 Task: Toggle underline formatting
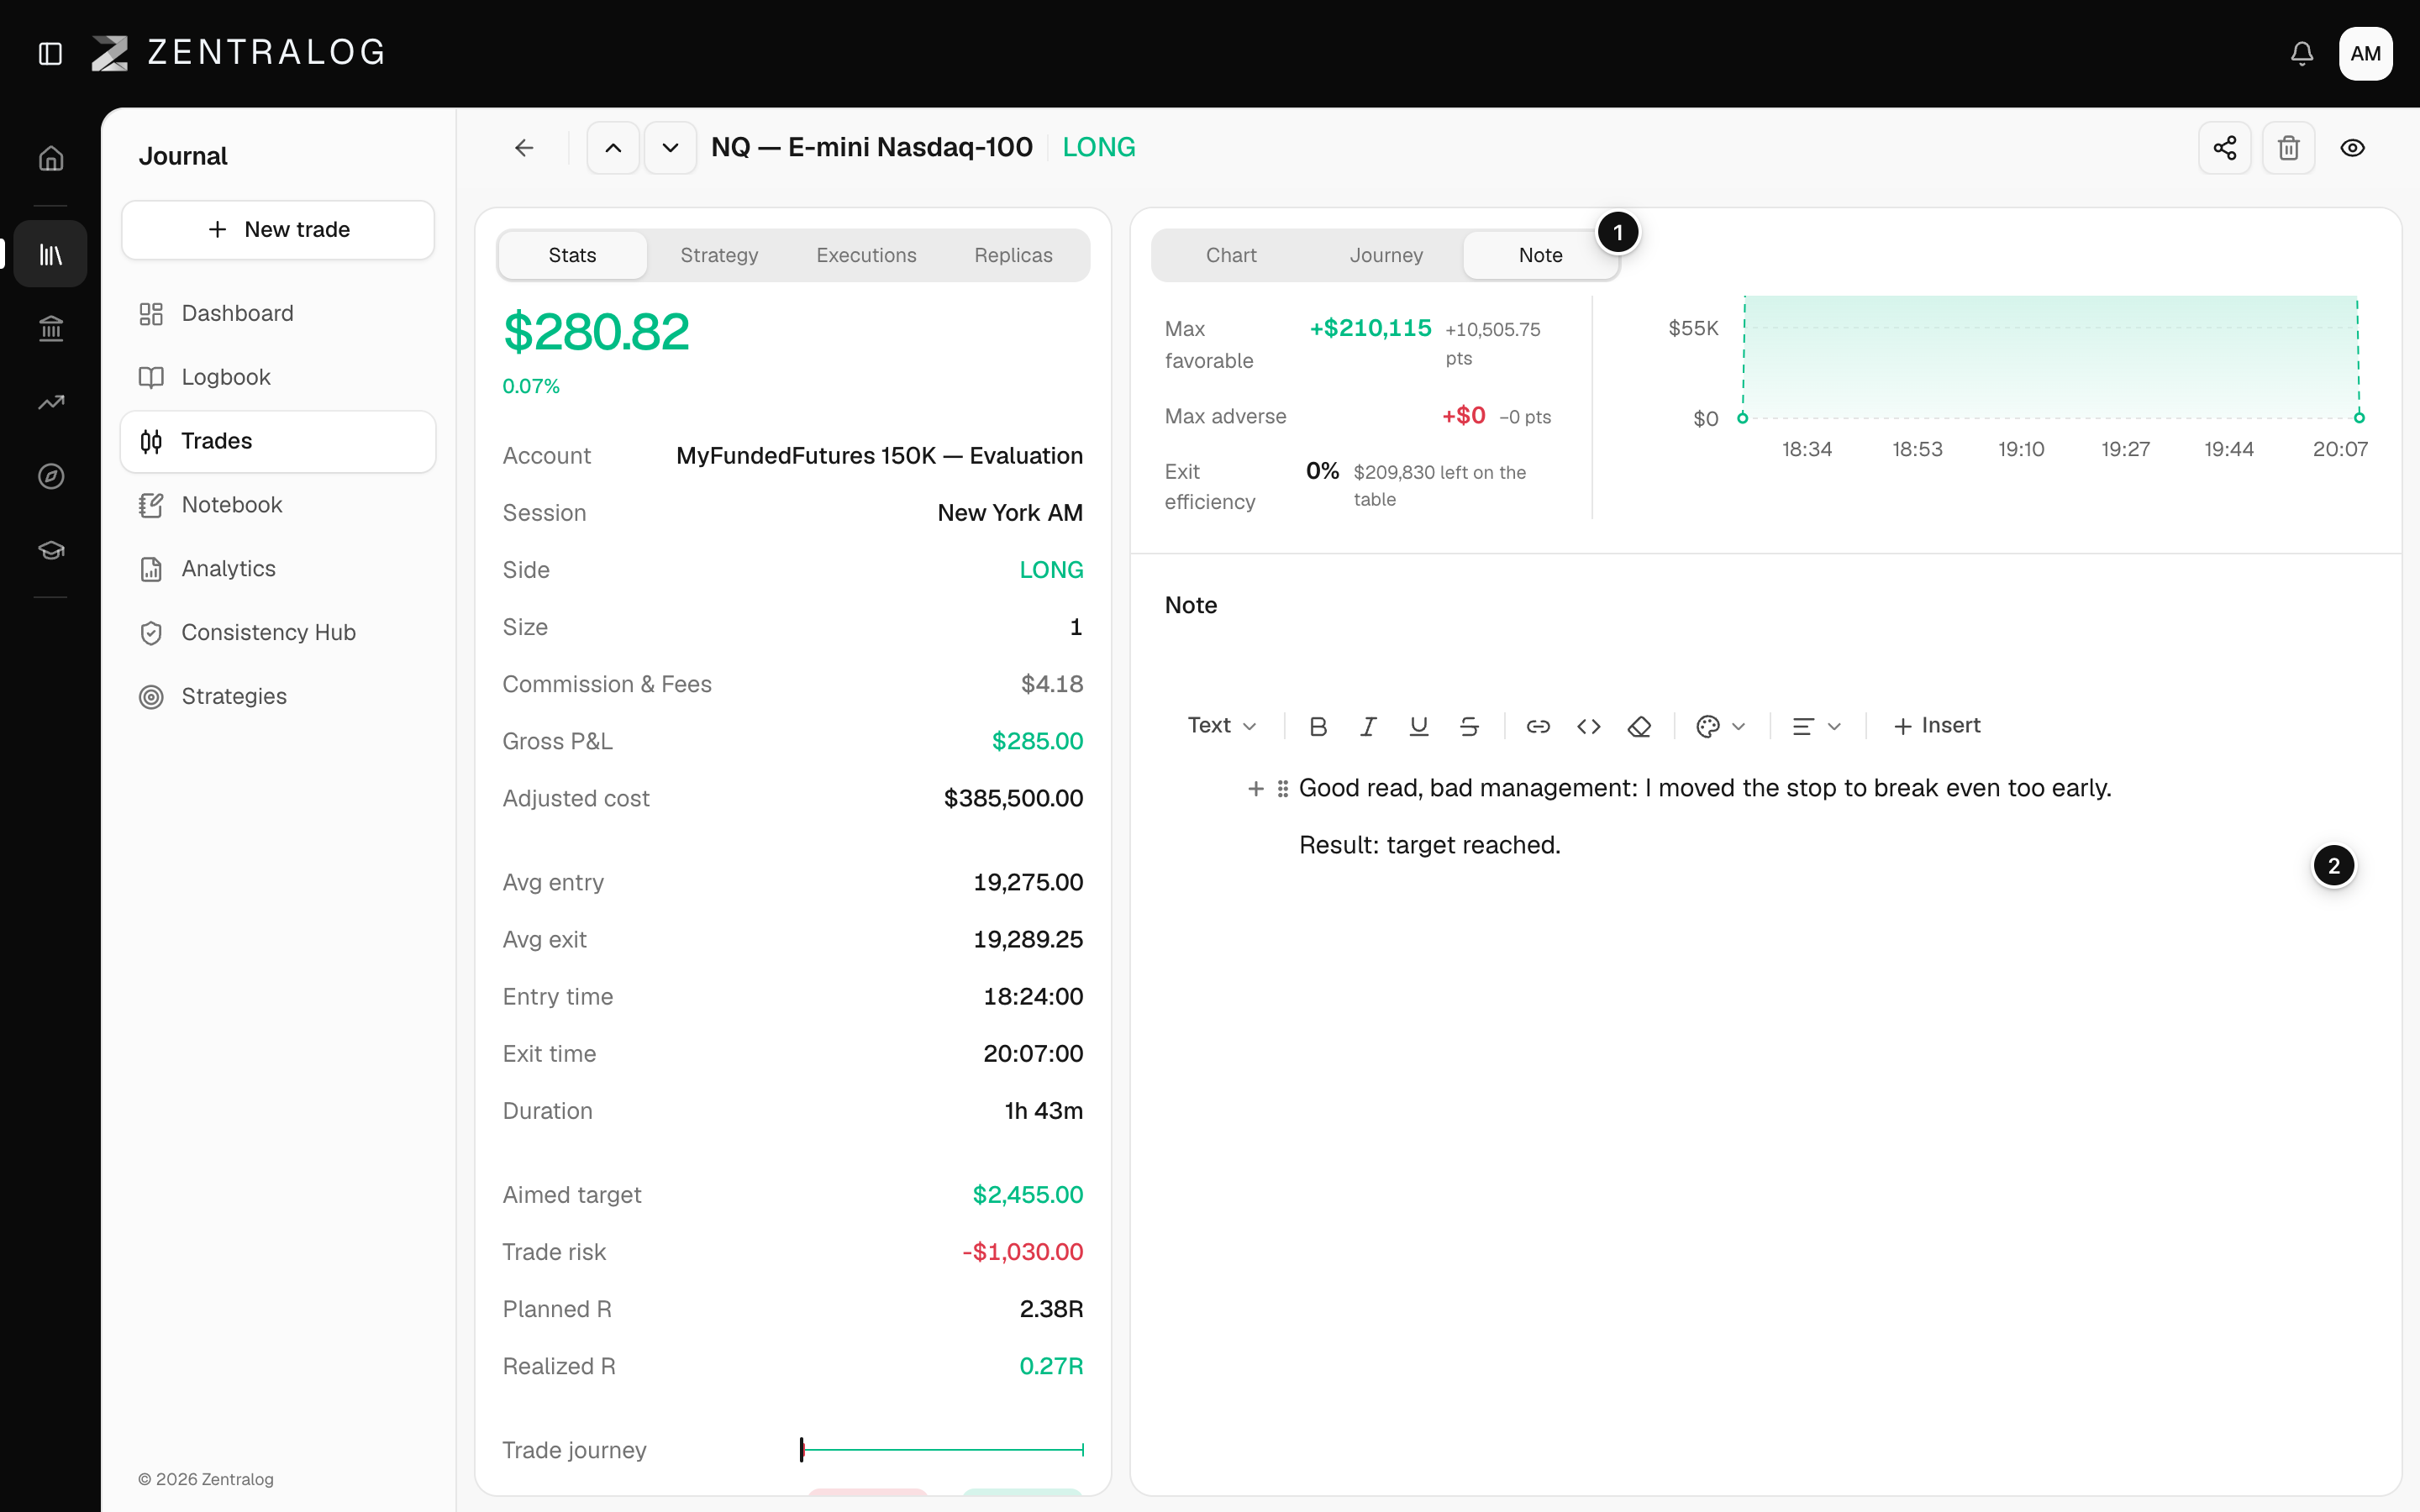coord(1418,726)
